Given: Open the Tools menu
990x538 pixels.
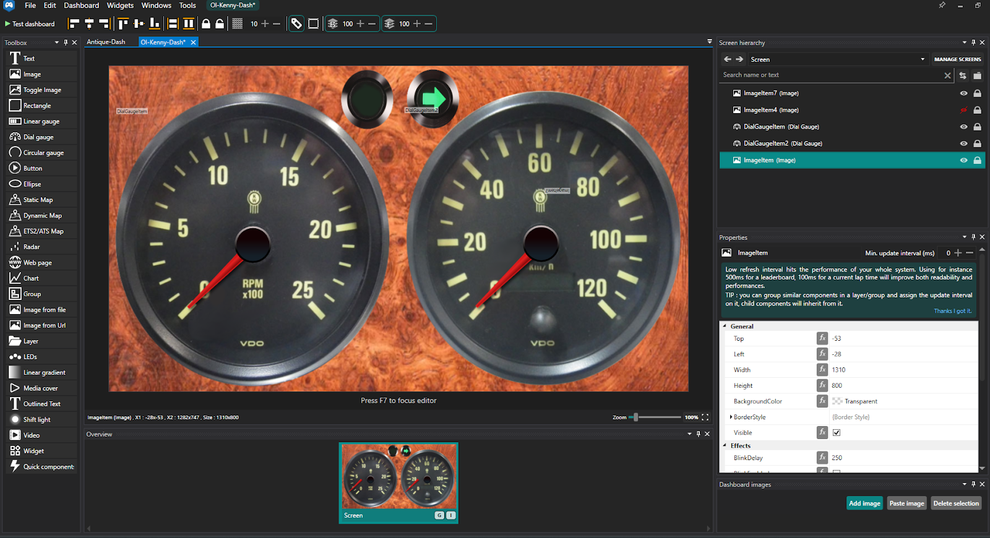Looking at the screenshot, I should pos(187,6).
